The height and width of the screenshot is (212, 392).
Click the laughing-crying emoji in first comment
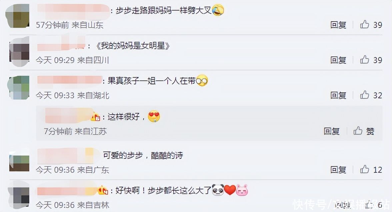point(218,10)
